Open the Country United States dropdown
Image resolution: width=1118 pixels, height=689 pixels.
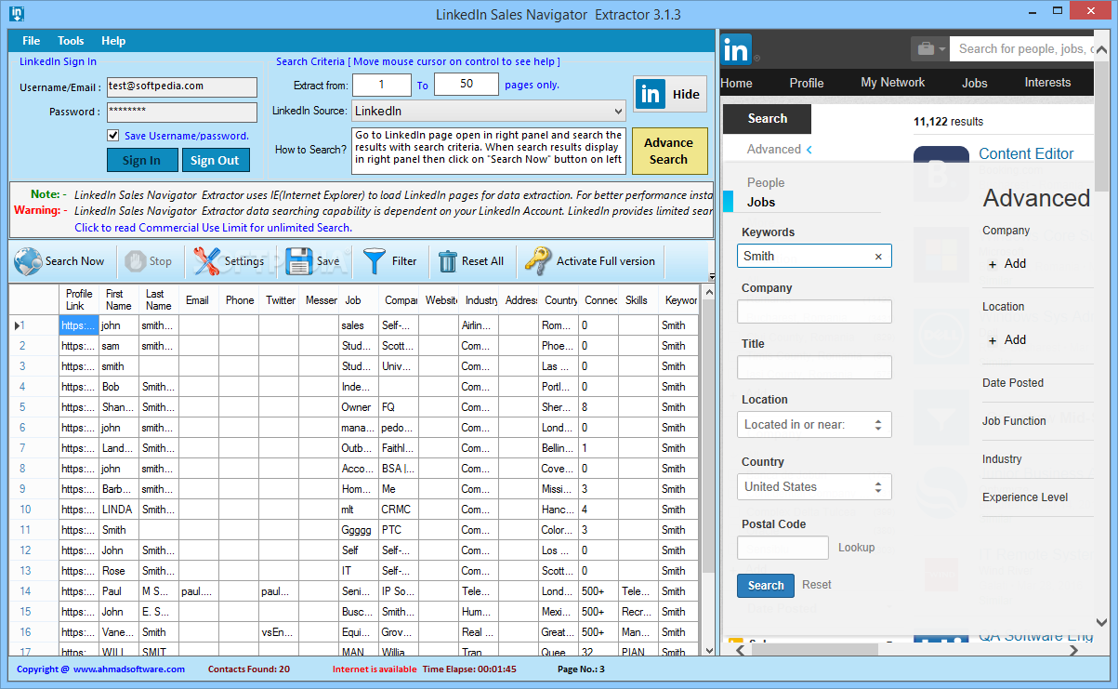[x=814, y=486]
